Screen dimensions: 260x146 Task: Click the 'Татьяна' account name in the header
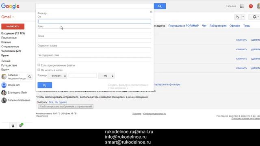click(x=231, y=6)
